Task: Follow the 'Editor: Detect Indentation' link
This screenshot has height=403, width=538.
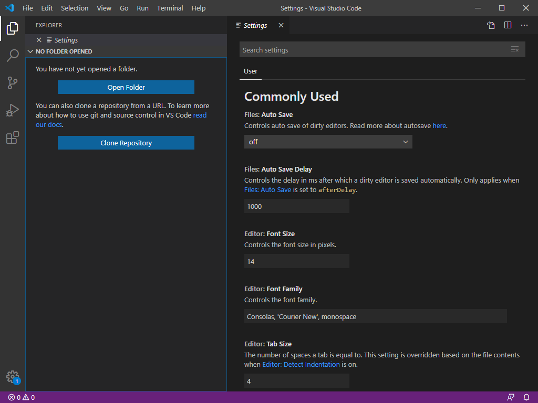Action: tap(301, 365)
